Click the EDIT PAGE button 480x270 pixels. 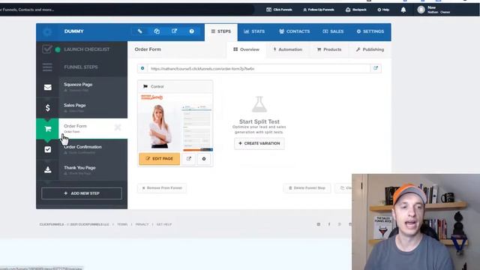[160, 158]
